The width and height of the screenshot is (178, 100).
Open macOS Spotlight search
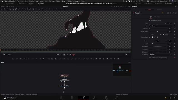[169, 1]
